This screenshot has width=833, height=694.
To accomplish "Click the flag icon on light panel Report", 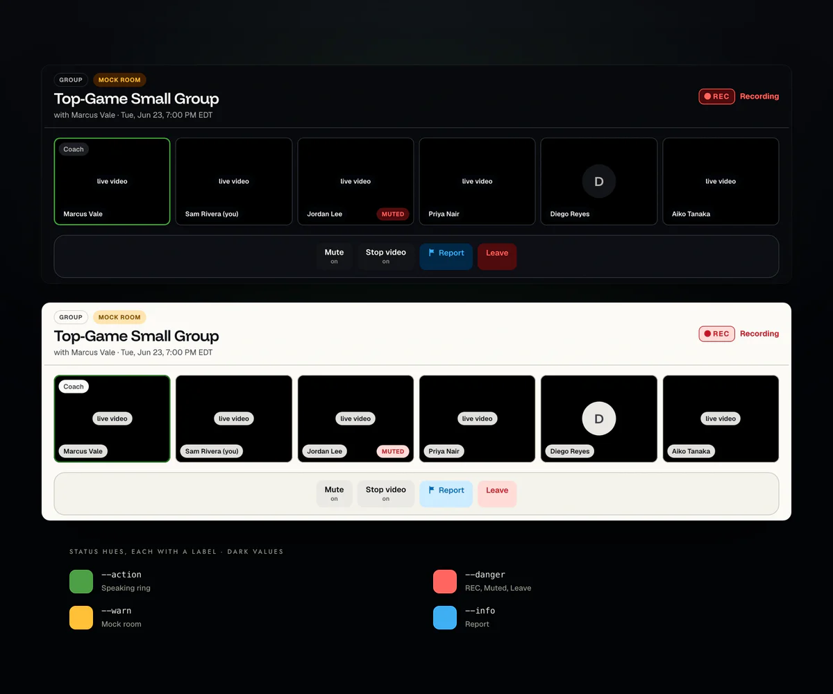I will (x=431, y=490).
